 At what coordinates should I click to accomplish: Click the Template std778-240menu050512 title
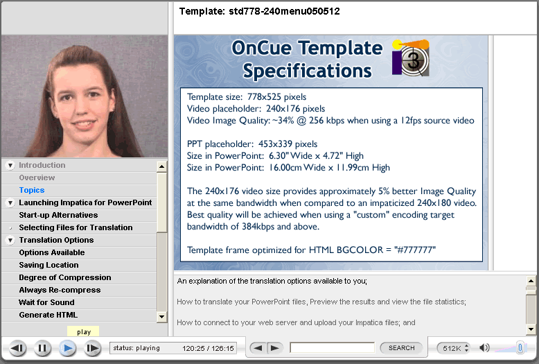tap(260, 11)
